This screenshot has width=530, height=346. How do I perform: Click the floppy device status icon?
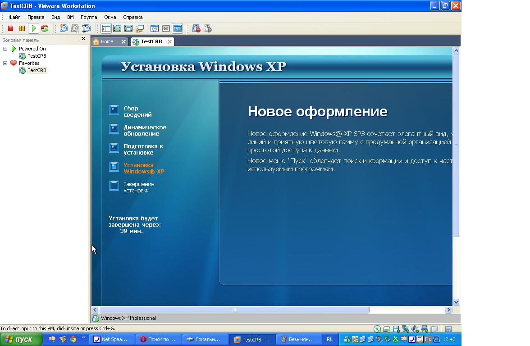click(x=396, y=329)
